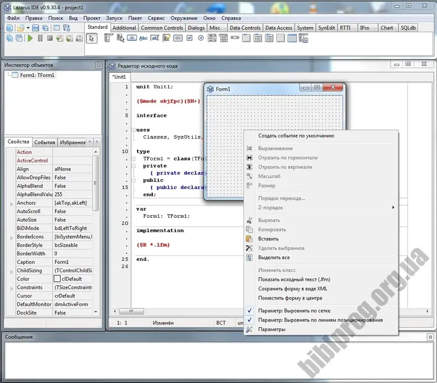Viewport: 437px width, 383px height.
Task: Run the project with green play icon
Action: [30, 38]
